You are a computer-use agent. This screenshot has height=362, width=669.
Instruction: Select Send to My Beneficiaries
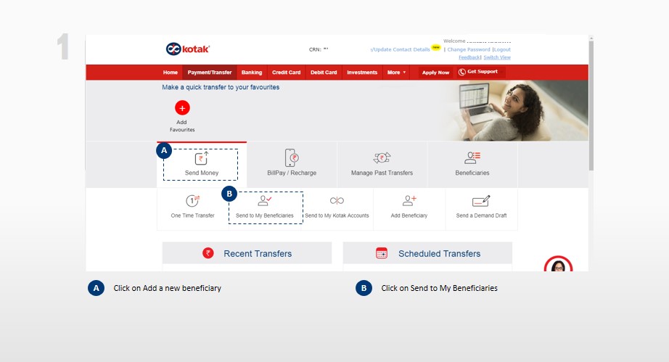point(265,207)
